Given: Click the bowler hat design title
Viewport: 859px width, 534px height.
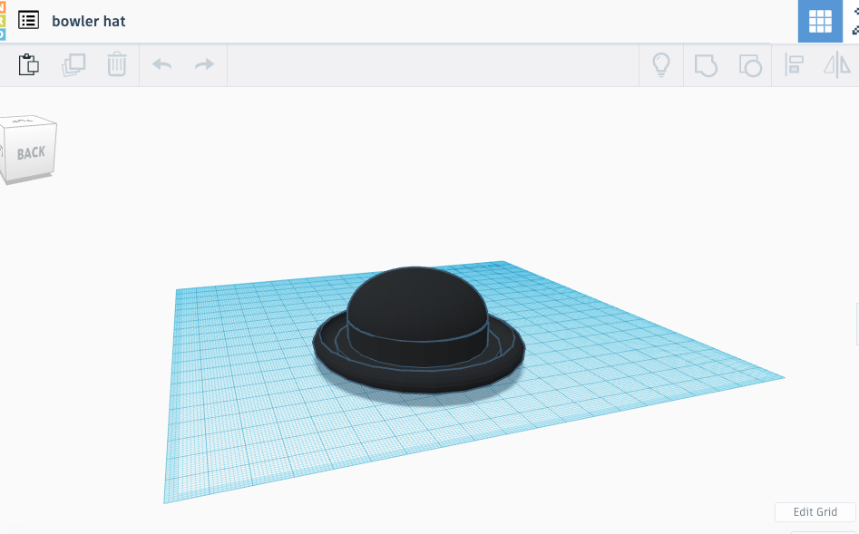Looking at the screenshot, I should 89,21.
